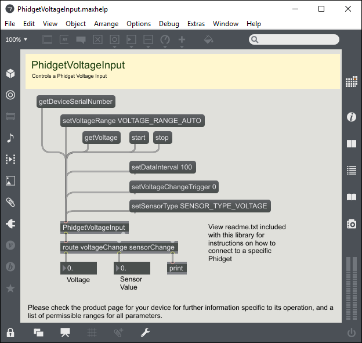Open the Audio files note icon
362x343 pixels.
[10, 138]
